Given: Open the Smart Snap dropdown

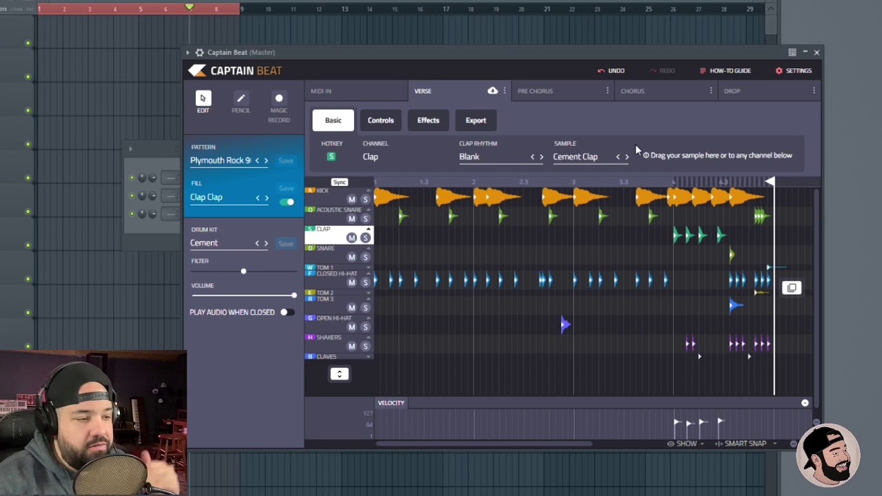Looking at the screenshot, I should (746, 444).
